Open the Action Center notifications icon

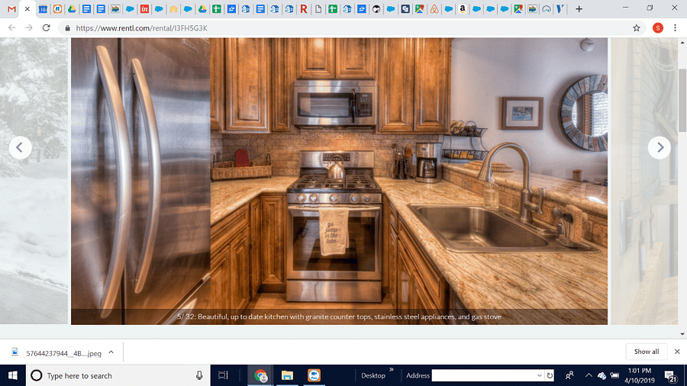pos(670,375)
